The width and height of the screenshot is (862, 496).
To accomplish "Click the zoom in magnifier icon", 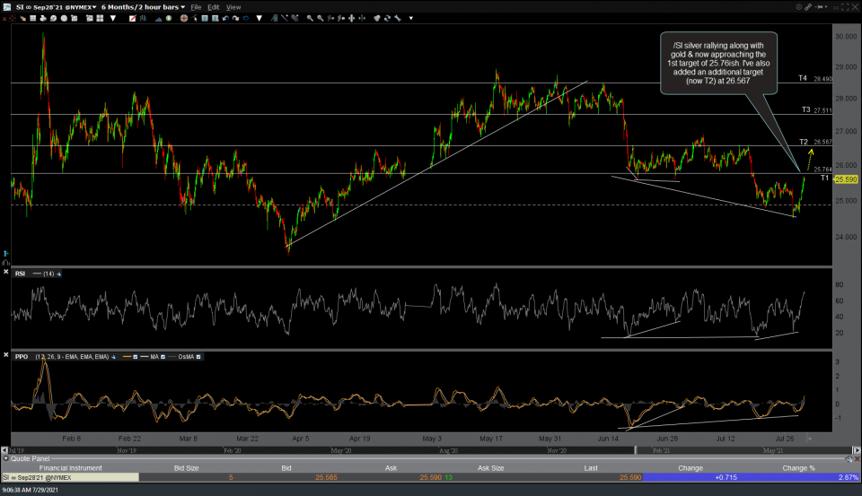I will (x=308, y=18).
